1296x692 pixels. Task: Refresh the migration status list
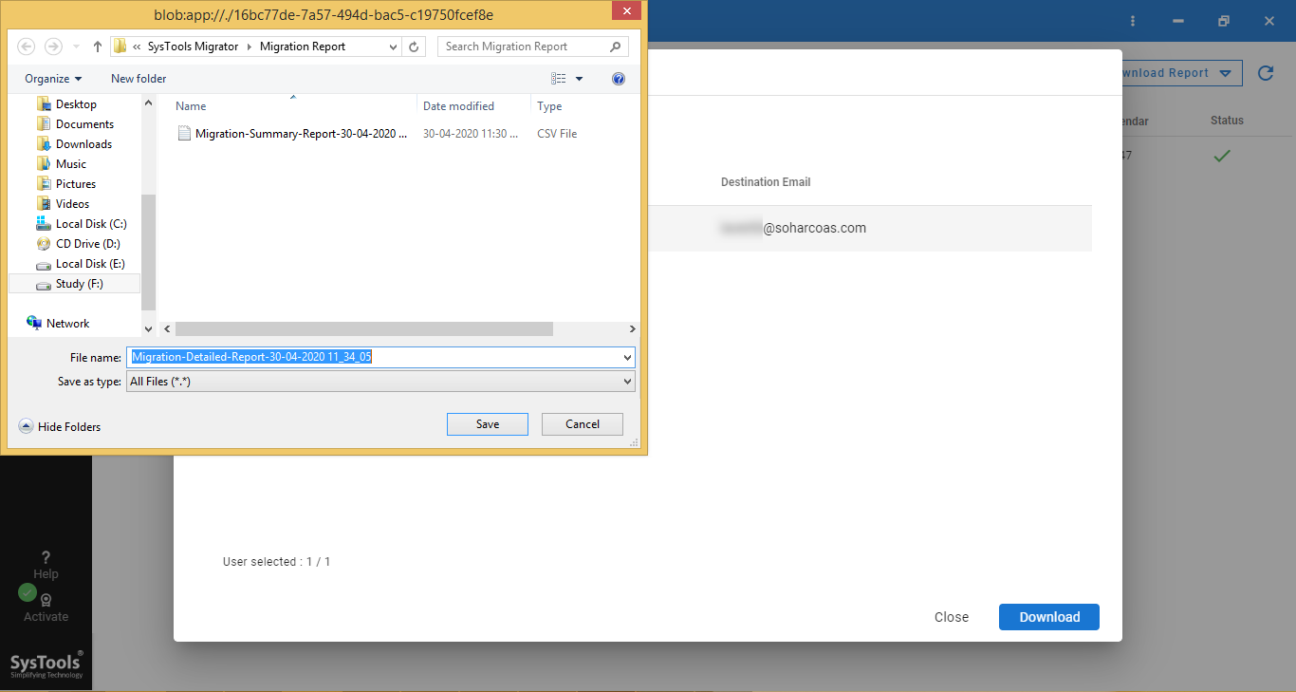coord(1266,73)
